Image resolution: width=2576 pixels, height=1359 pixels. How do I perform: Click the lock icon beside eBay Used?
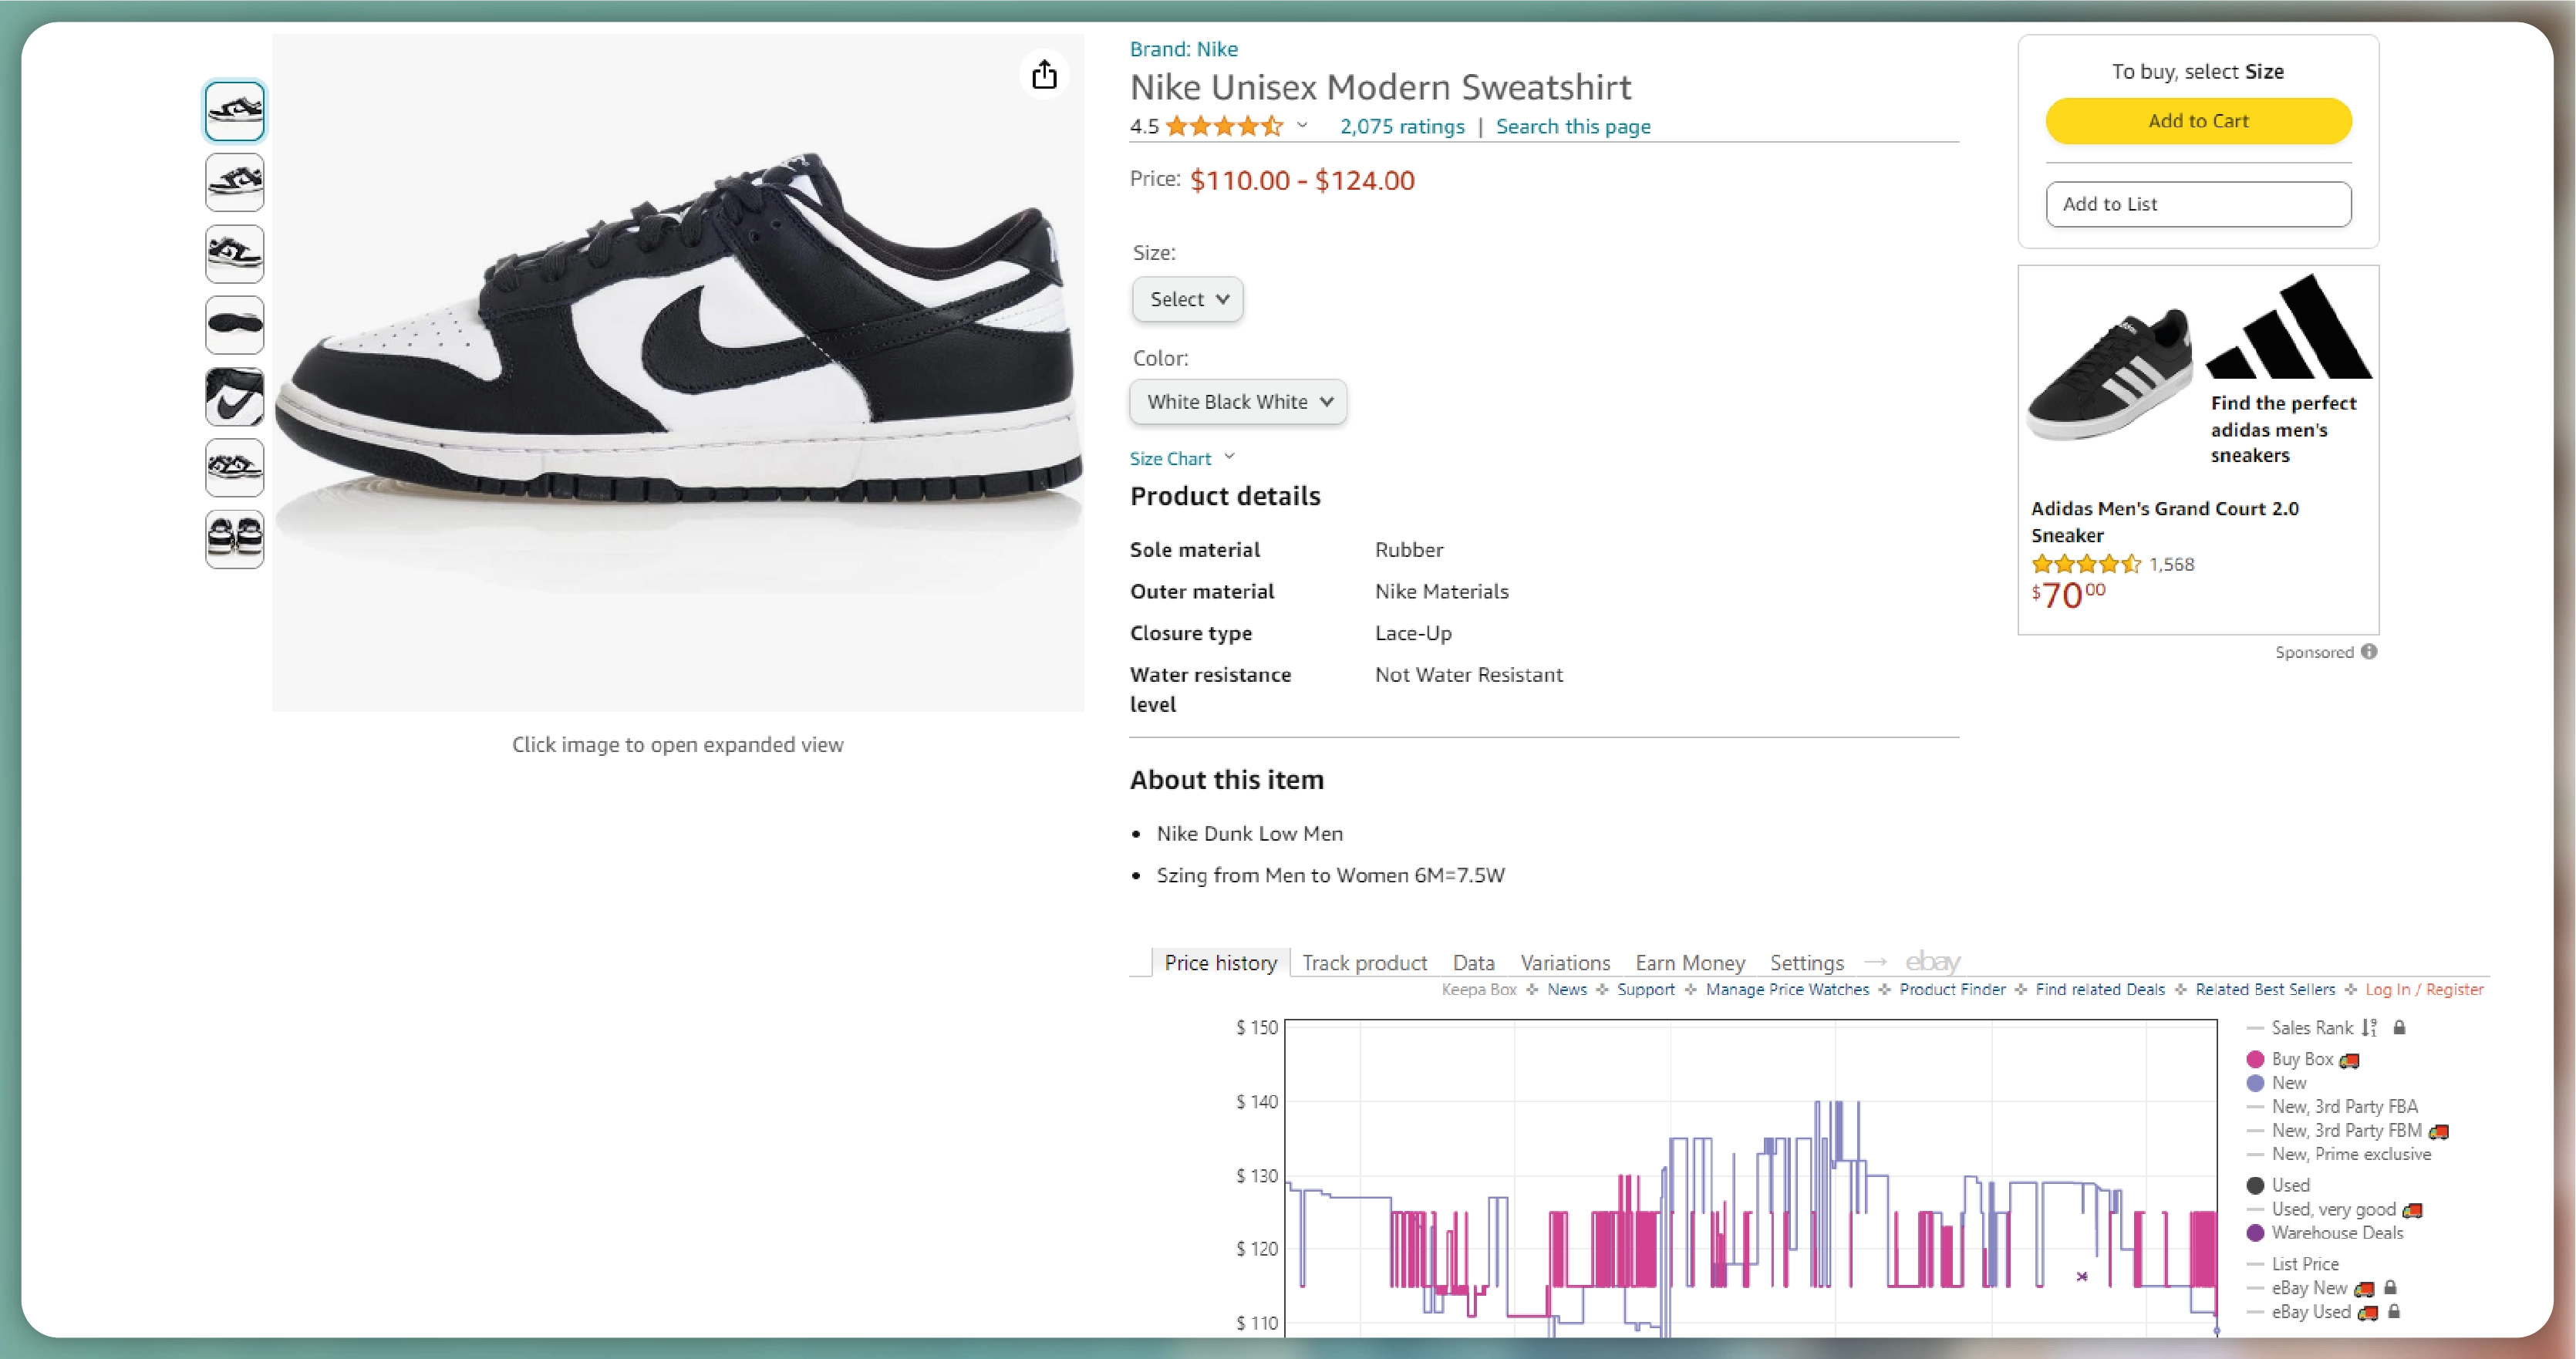(x=2394, y=1311)
